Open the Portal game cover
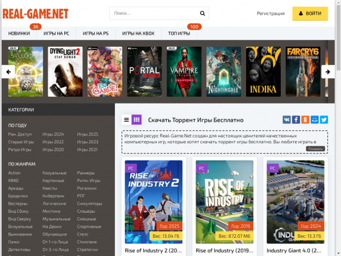 pyautogui.click(x=144, y=72)
